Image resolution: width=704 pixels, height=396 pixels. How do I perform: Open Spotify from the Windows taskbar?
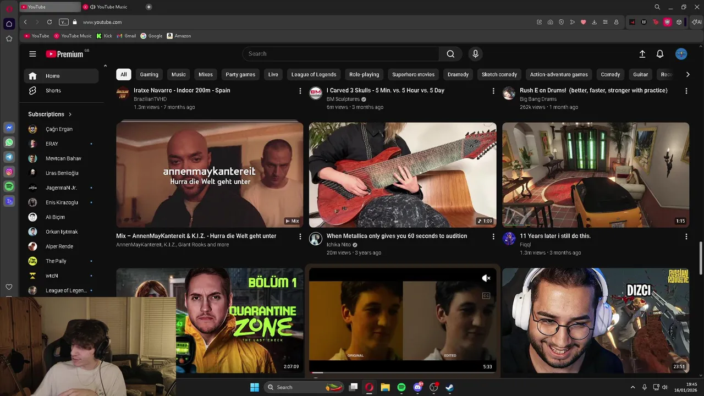(402, 387)
